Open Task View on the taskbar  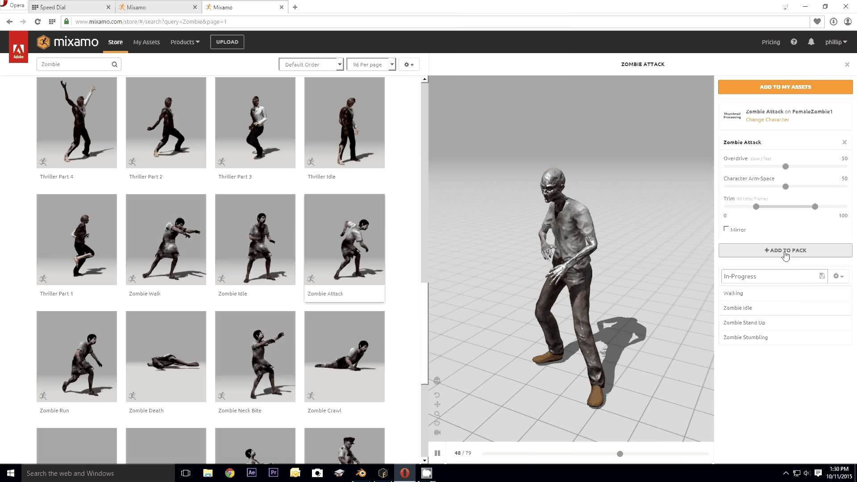pyautogui.click(x=186, y=473)
